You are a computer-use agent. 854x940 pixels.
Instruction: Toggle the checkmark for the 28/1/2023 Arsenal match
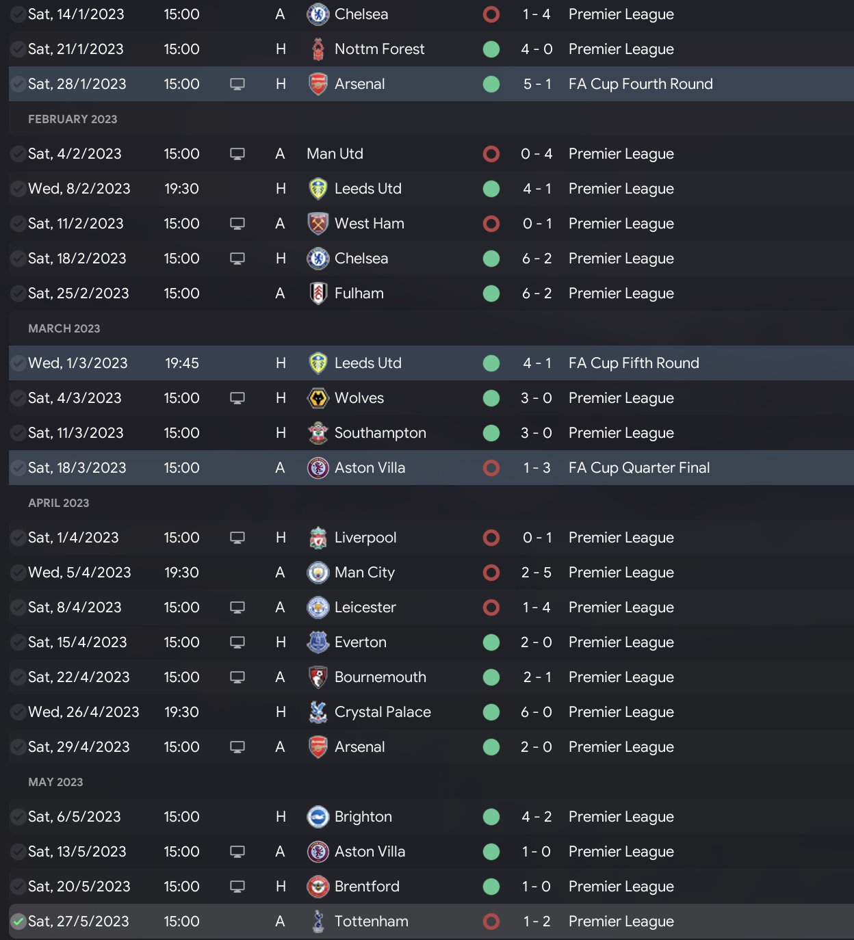tap(18, 84)
